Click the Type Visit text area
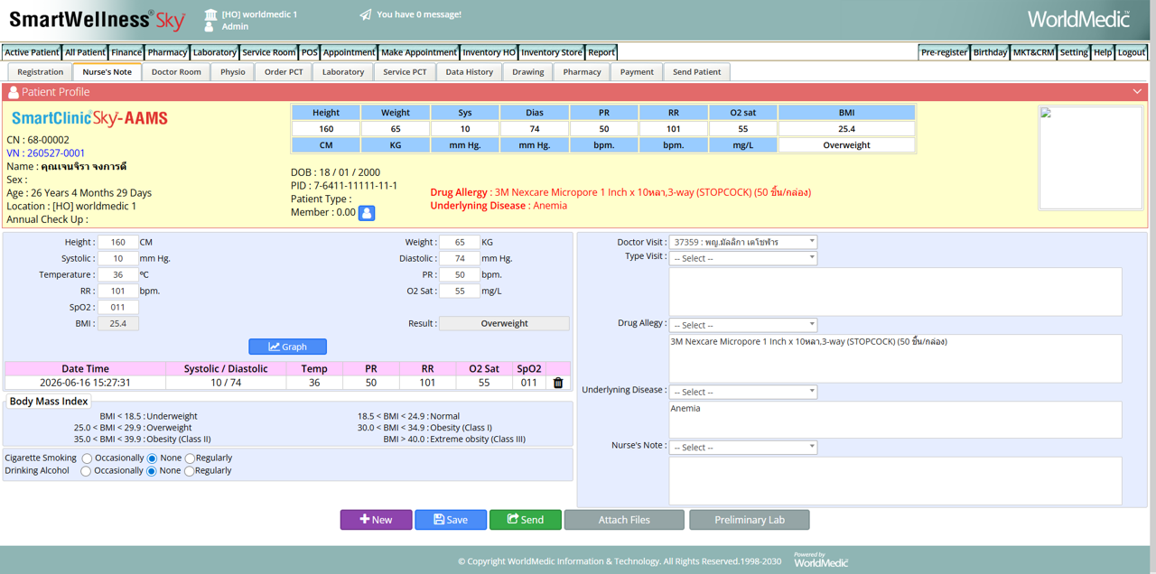Screen dimensions: 1156x574 (895, 292)
